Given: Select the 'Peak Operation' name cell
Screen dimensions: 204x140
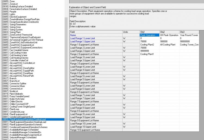Looking at the screenshot, I should click(x=149, y=35).
